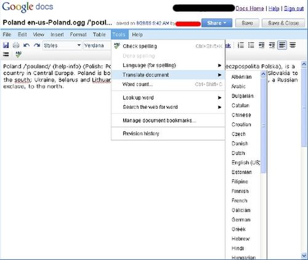Choose Revision history menu item

click(x=168, y=133)
